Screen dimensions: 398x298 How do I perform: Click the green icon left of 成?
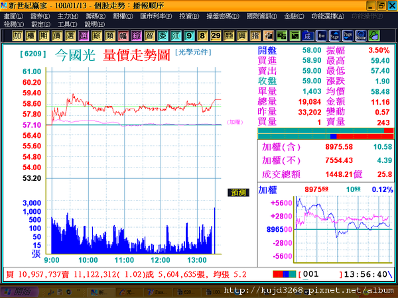295,36
